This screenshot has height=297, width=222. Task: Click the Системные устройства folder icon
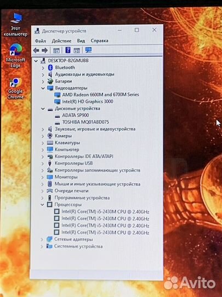click(49, 246)
